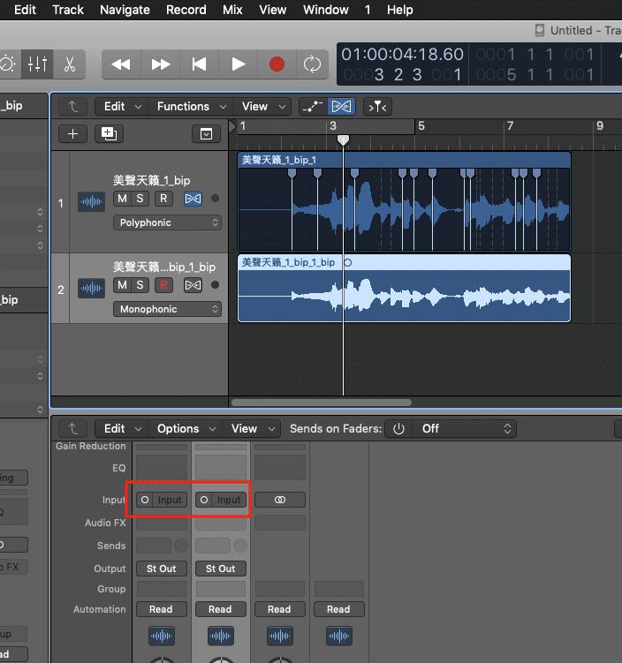The width and height of the screenshot is (622, 663).
Task: Open the Mix menu in menu bar
Action: [x=232, y=10]
